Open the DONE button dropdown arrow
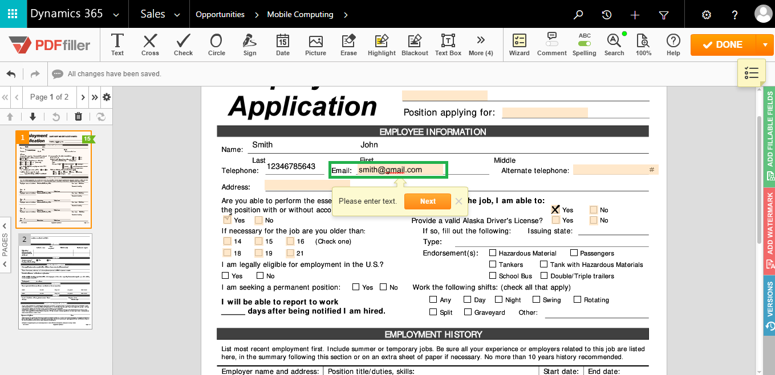 tap(765, 45)
